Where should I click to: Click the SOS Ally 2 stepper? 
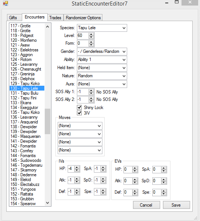point(91,100)
